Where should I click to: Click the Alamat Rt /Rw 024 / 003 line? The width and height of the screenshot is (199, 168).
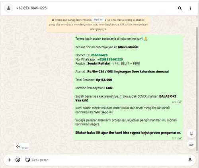click(x=122, y=72)
